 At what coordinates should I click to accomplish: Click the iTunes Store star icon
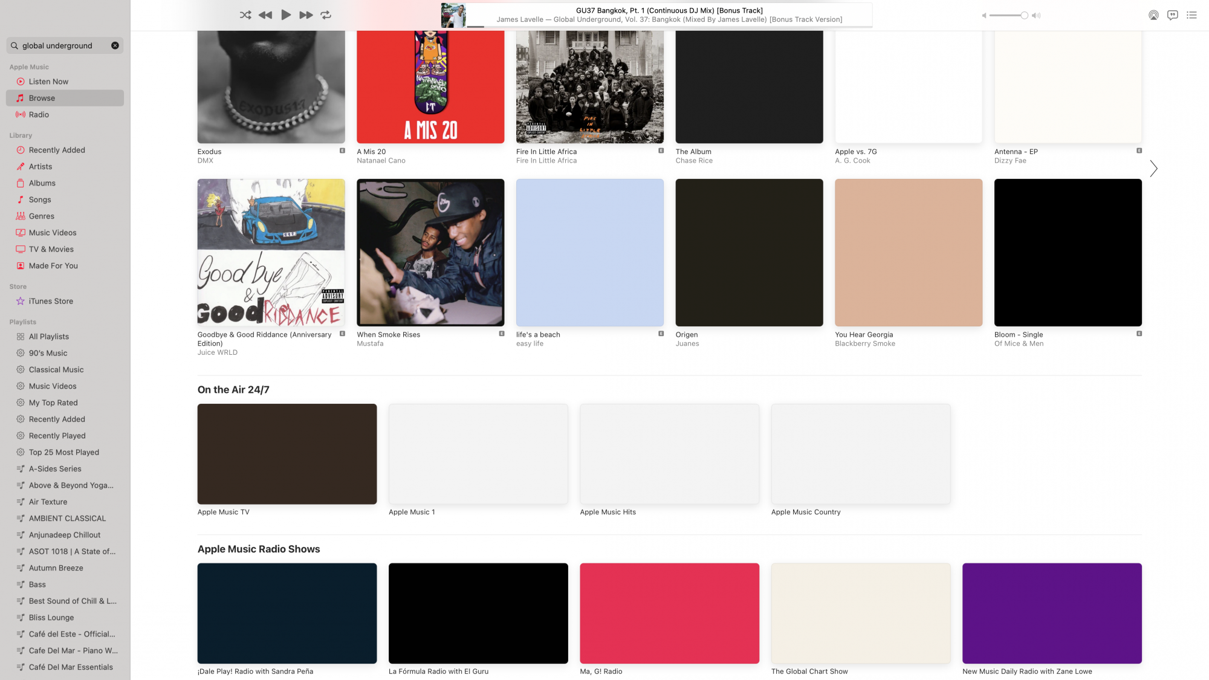pos(21,301)
